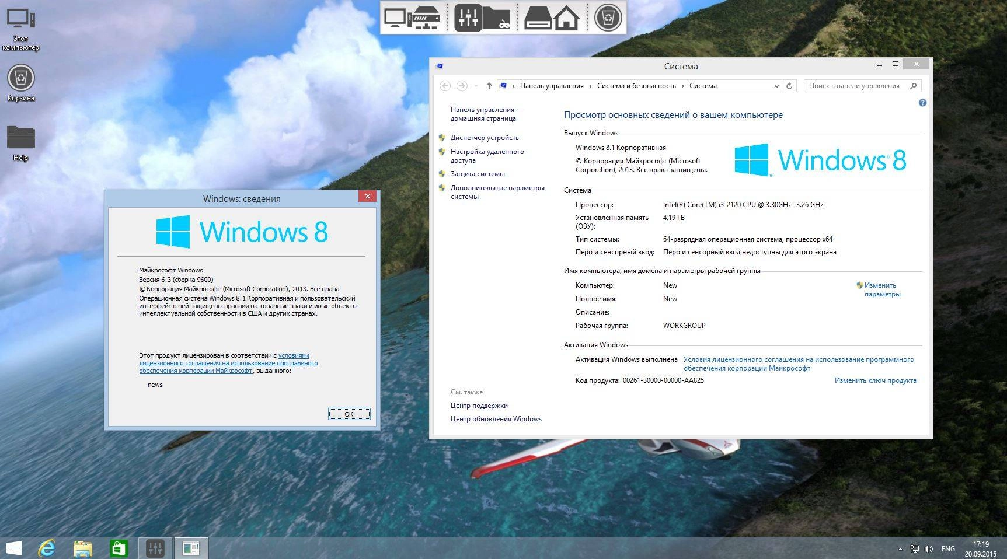Go up one level in Система window
This screenshot has height=559, width=1007.
pos(489,86)
